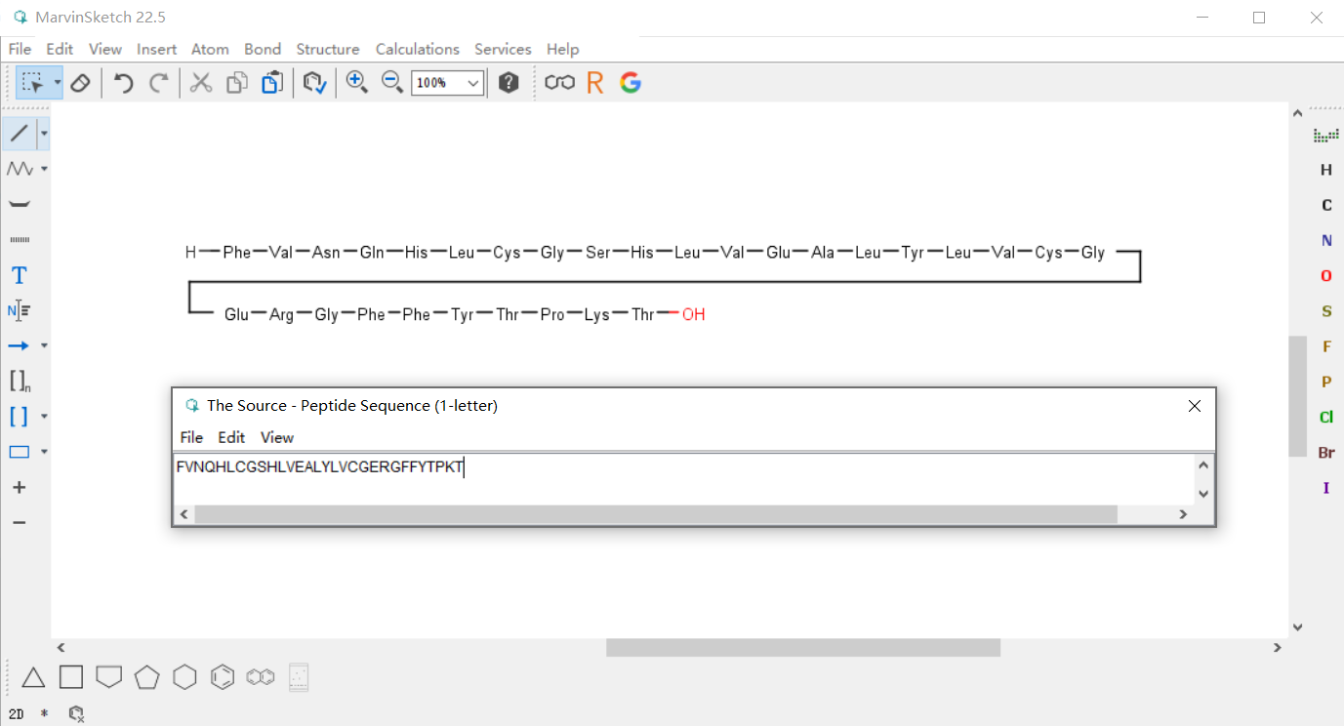Screen dimensions: 1344x726
Task: Select the bold bond tool
Action: coord(19,204)
